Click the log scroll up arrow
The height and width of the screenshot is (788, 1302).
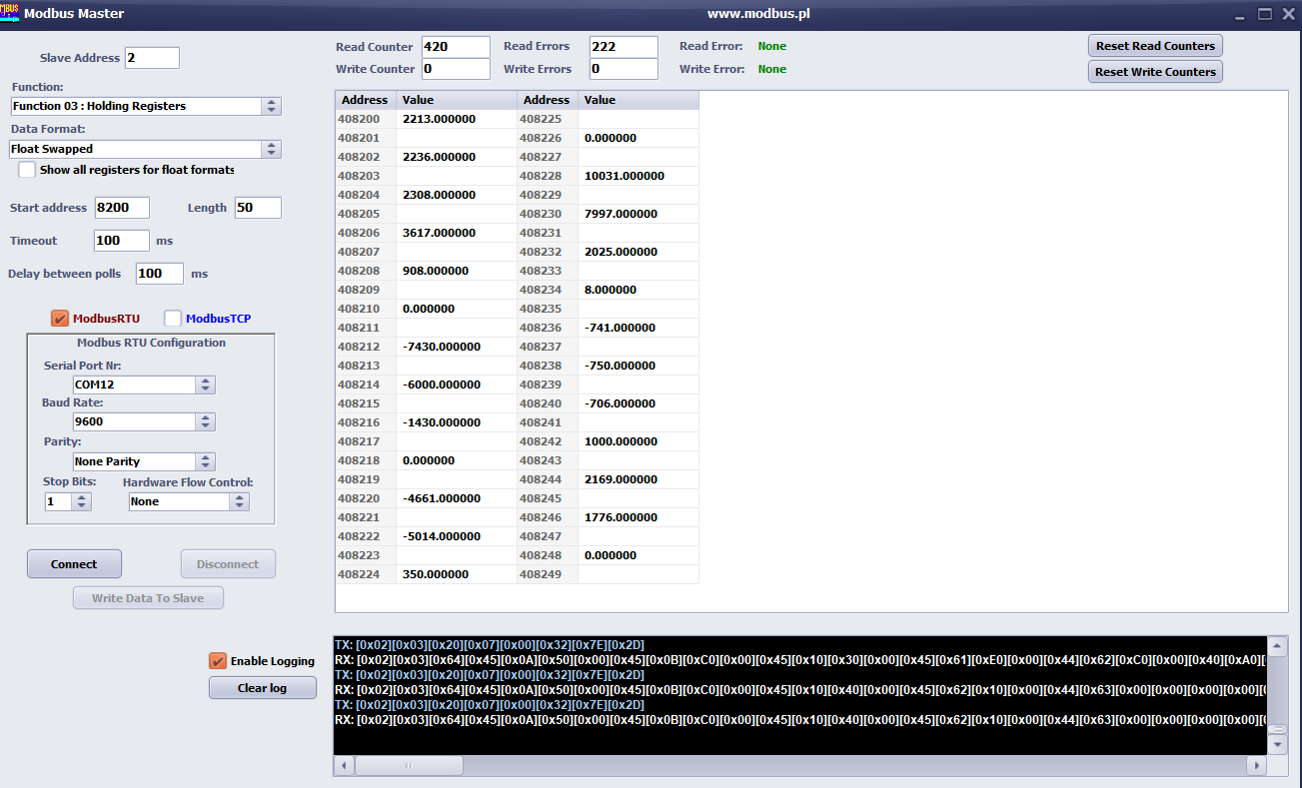pos(1277,646)
